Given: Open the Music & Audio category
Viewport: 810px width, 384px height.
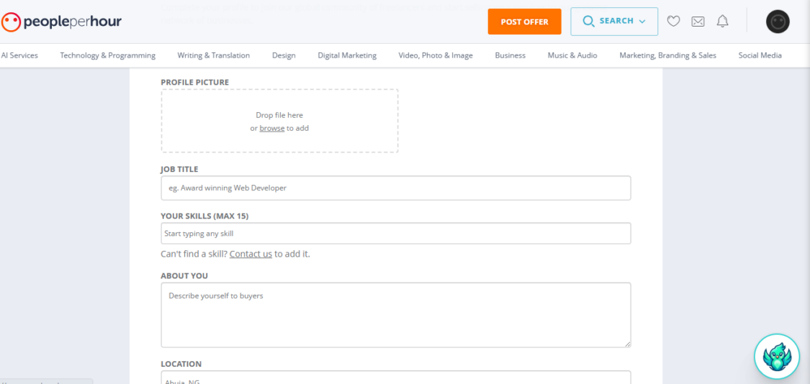Looking at the screenshot, I should (572, 55).
